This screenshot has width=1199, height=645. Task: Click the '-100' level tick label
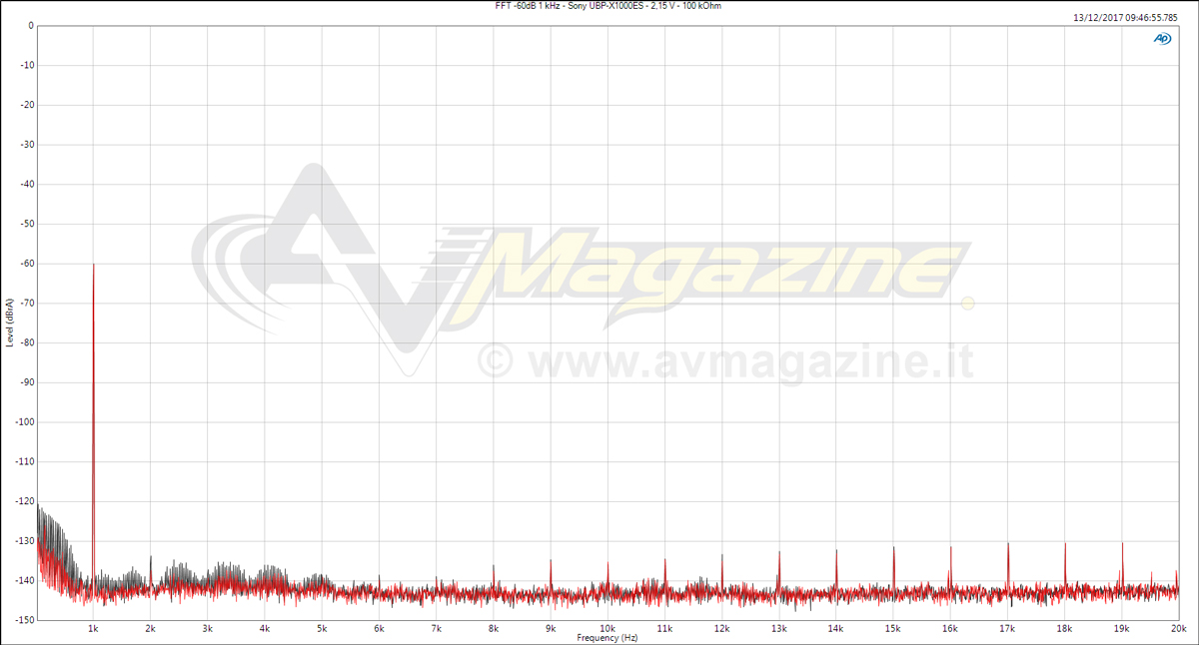pos(25,421)
